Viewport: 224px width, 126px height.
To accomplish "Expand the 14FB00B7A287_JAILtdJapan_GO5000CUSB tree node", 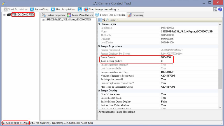I will click(x=43, y=20).
